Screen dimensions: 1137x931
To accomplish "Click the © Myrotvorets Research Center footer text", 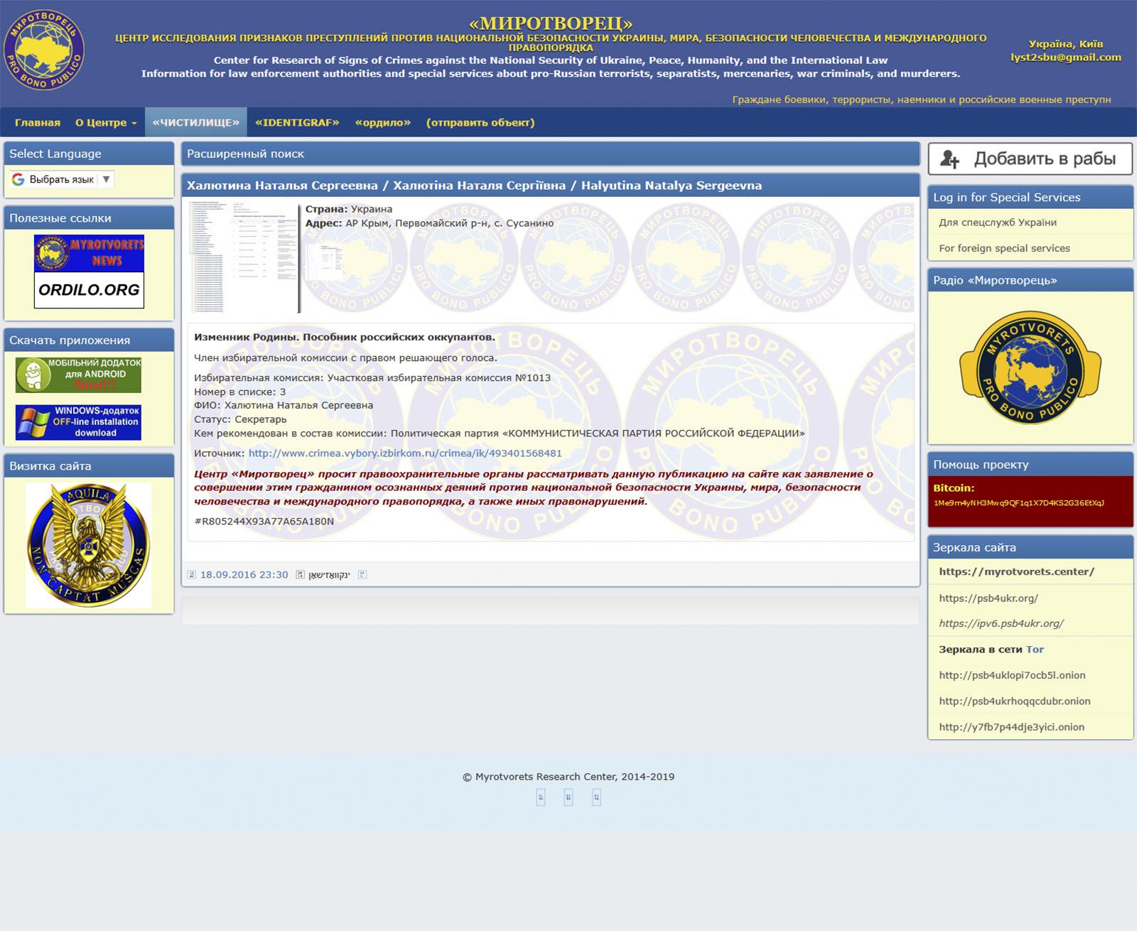I will tap(568, 777).
